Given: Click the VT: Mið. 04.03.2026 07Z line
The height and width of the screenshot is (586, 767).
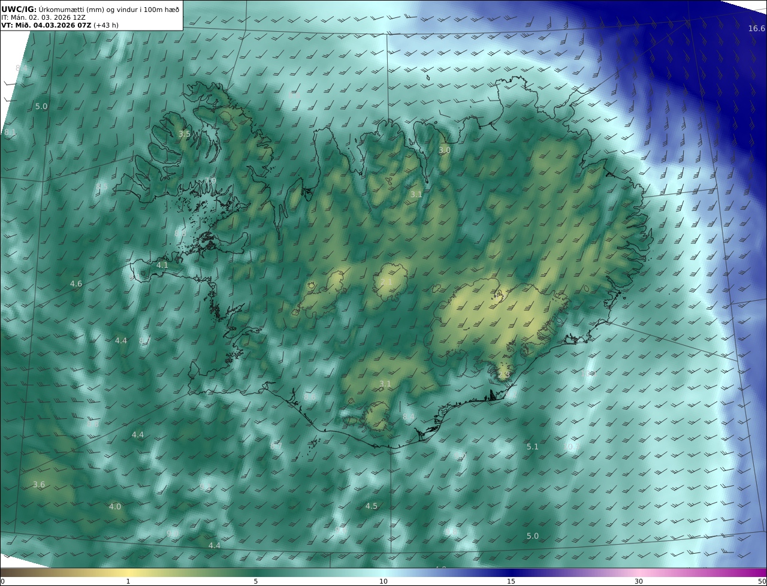Looking at the screenshot, I should tap(59, 25).
